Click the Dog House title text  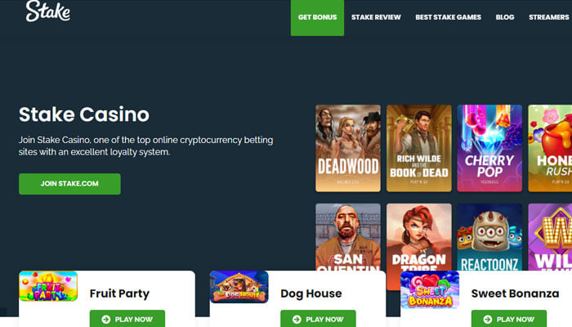[311, 293]
